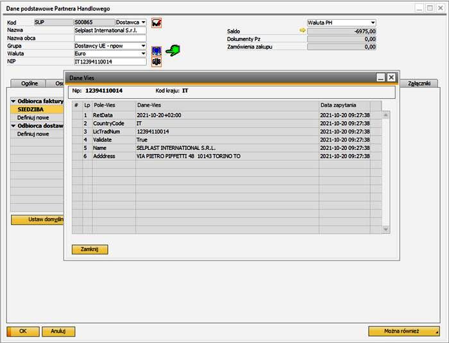Click the red checkmark verification icon
Screen dimensions: 449x343
tap(157, 22)
